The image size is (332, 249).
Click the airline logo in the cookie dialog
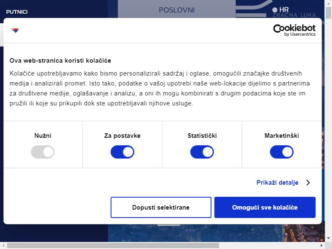15,30
